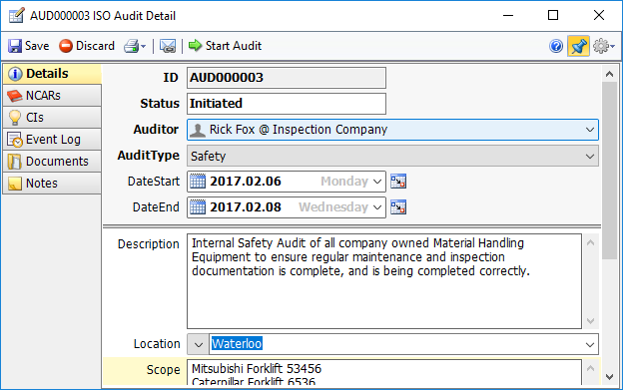Click the button right of DateEnd field
The height and width of the screenshot is (390, 623).
point(398,207)
